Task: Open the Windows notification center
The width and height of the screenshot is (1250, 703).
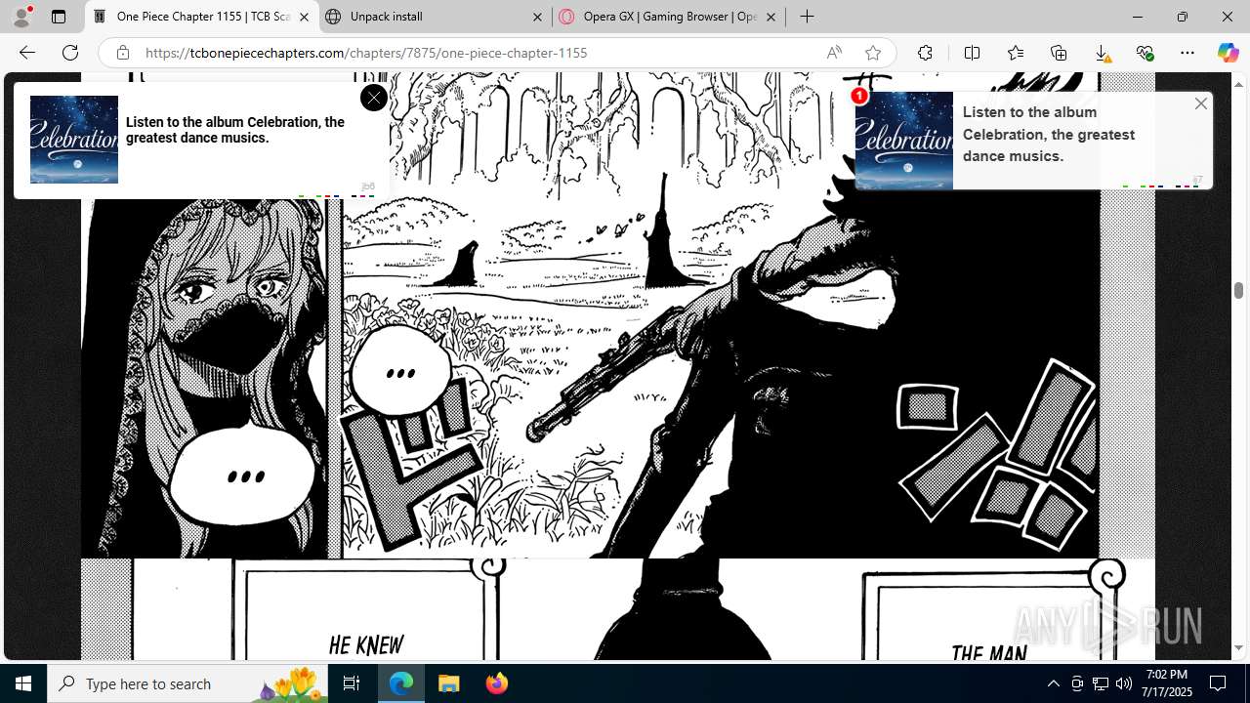Action: (1219, 683)
